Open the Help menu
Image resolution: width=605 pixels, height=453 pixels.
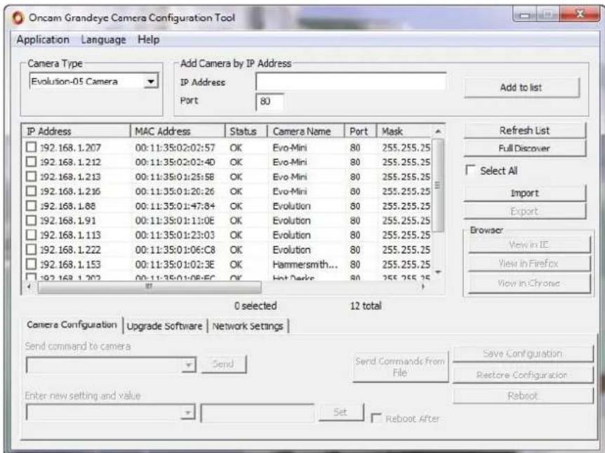click(x=149, y=40)
